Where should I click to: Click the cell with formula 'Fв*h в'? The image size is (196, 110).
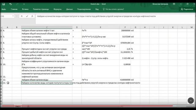point(100,80)
